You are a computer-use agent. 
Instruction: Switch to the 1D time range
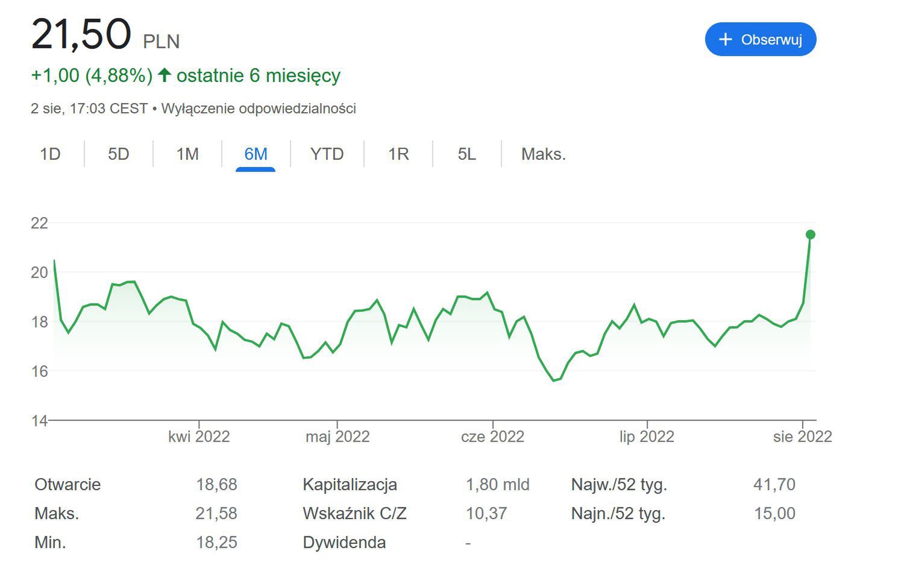50,154
